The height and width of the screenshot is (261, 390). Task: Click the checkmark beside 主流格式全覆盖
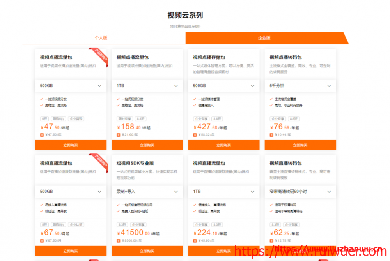[271, 99]
